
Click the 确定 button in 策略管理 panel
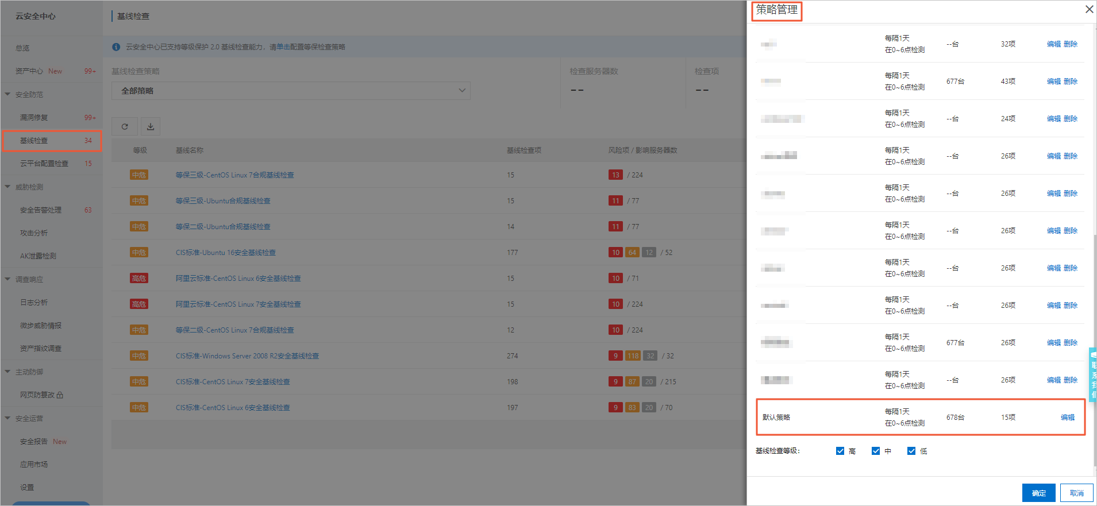coord(1038,493)
